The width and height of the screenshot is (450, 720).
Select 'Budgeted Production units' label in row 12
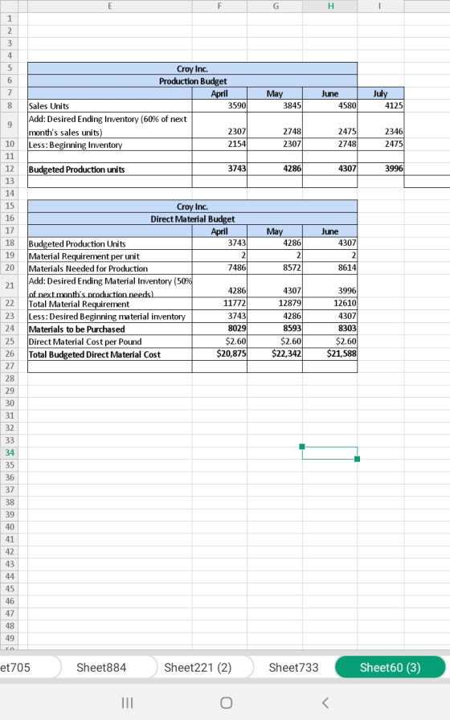(110, 169)
